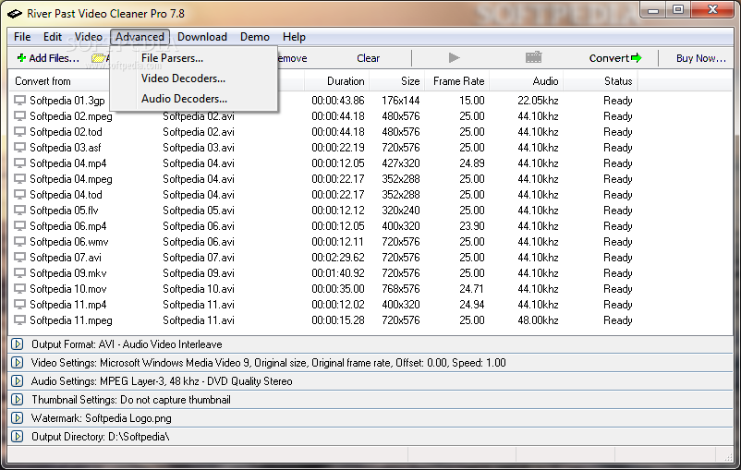741x470 pixels.
Task: Click audio value 48.00khz
Action: (x=538, y=320)
